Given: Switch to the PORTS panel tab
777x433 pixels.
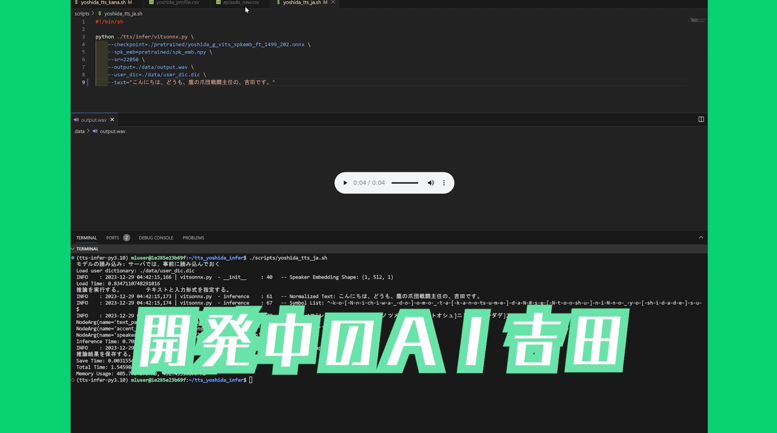Looking at the screenshot, I should pos(112,238).
